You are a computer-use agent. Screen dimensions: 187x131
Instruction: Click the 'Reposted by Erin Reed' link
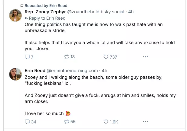tap(46, 6)
